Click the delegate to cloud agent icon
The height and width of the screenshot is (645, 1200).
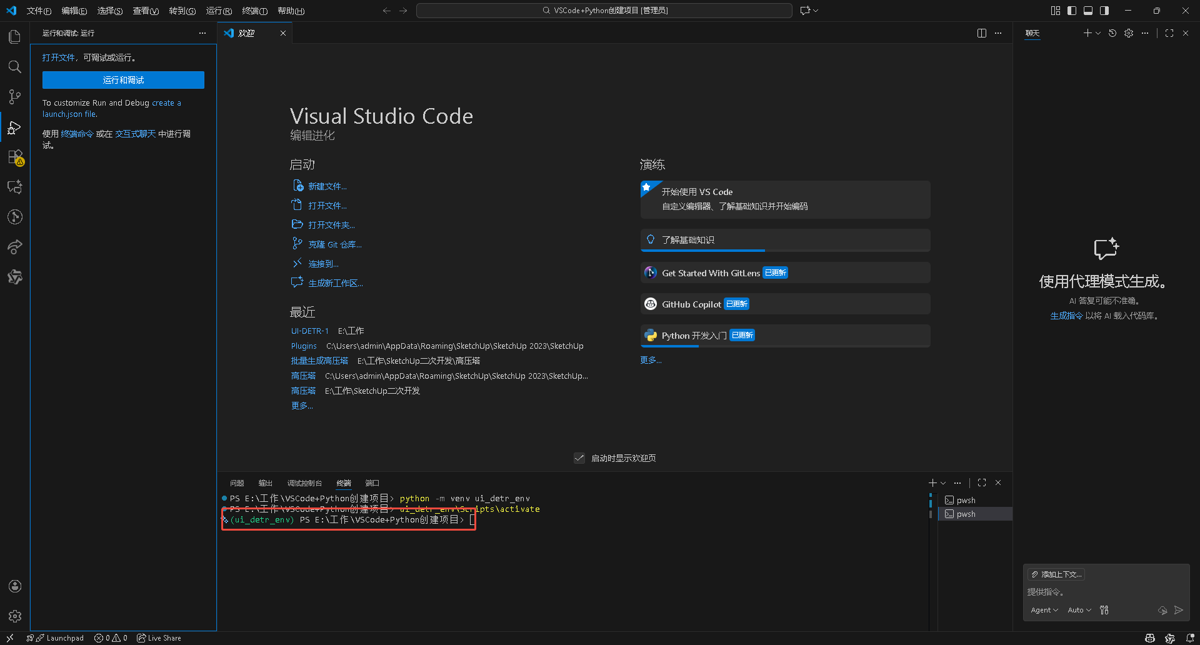pos(1162,610)
